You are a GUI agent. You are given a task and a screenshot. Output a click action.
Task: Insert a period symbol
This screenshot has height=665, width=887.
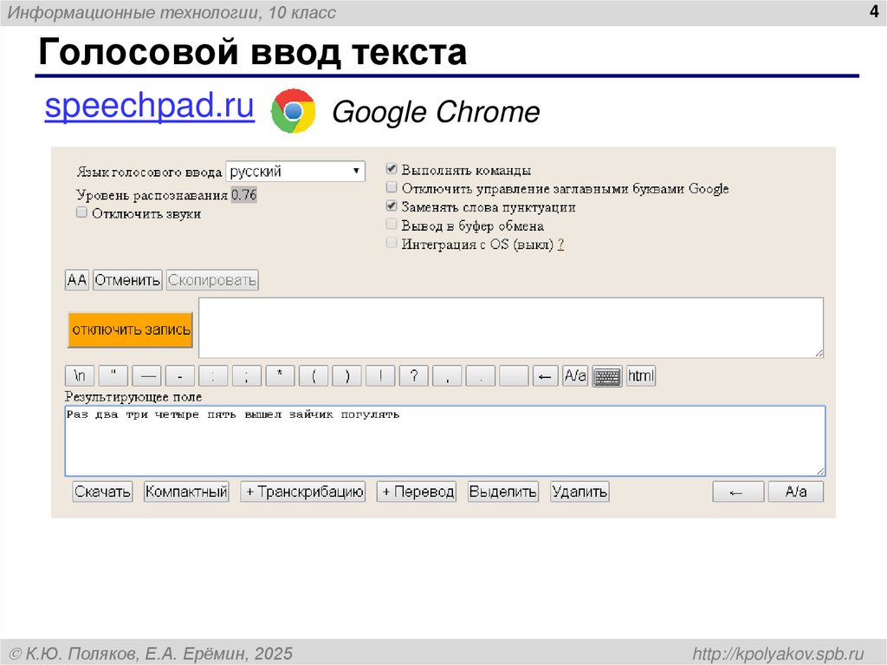[480, 376]
